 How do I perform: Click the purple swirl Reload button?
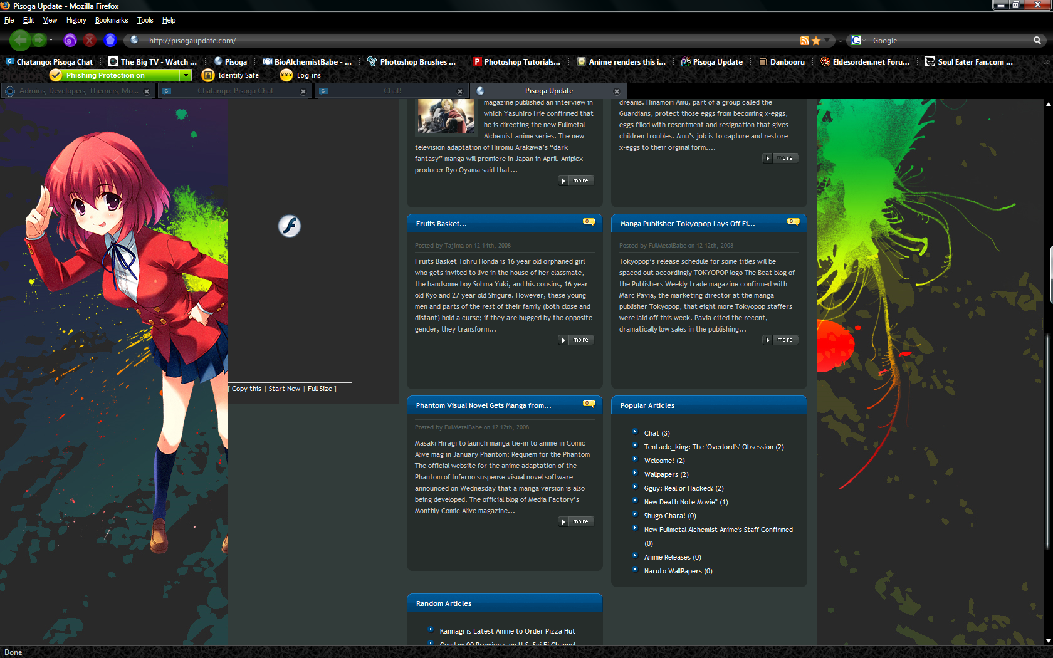coord(70,41)
